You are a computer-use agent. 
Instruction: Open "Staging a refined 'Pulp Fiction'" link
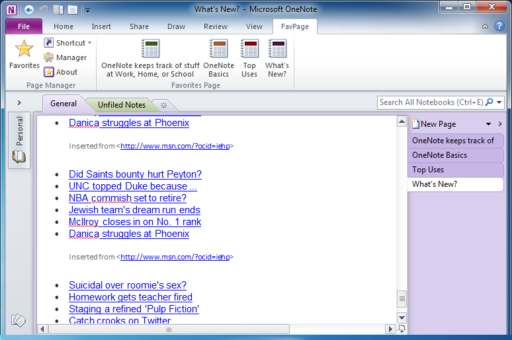[x=134, y=309]
